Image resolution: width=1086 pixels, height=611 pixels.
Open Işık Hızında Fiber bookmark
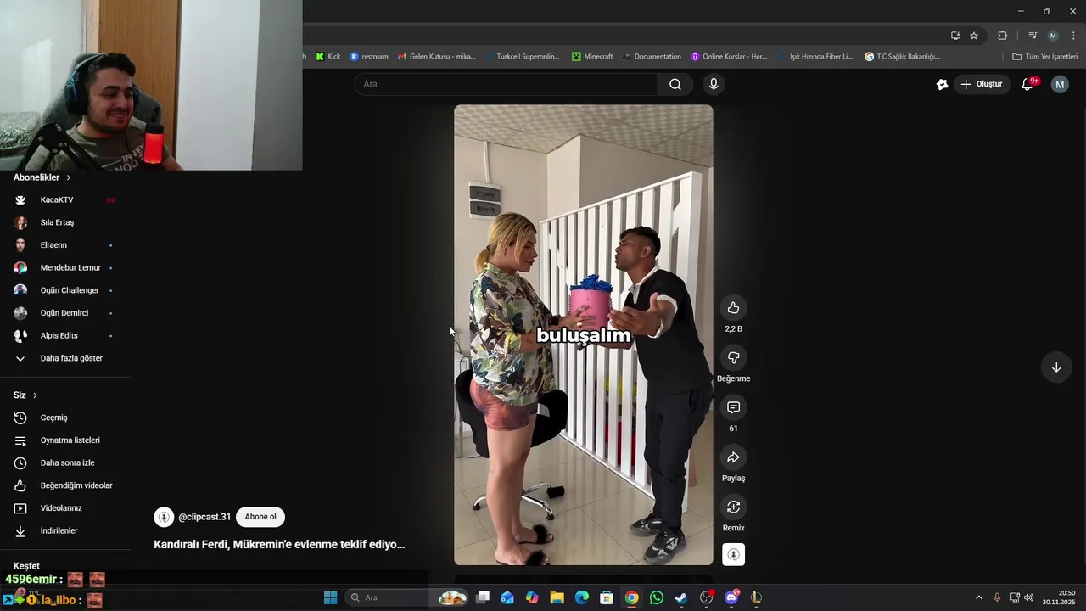[x=815, y=57]
